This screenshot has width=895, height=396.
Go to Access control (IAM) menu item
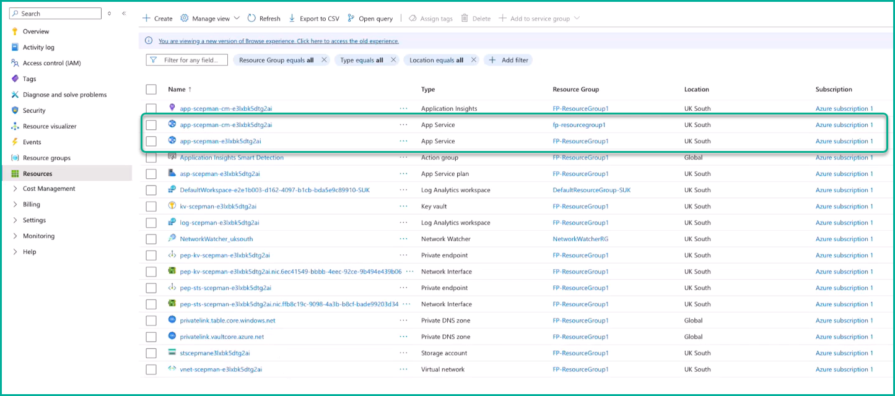pos(51,63)
